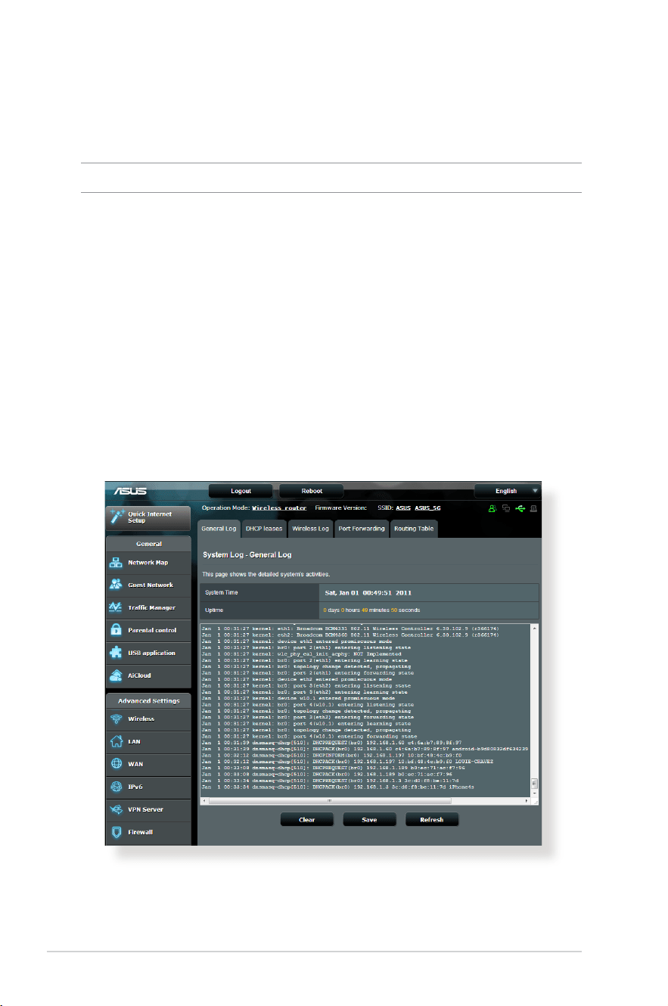This screenshot has width=668, height=1006.
Task: Open the AiCloud icon
Action: [x=117, y=675]
